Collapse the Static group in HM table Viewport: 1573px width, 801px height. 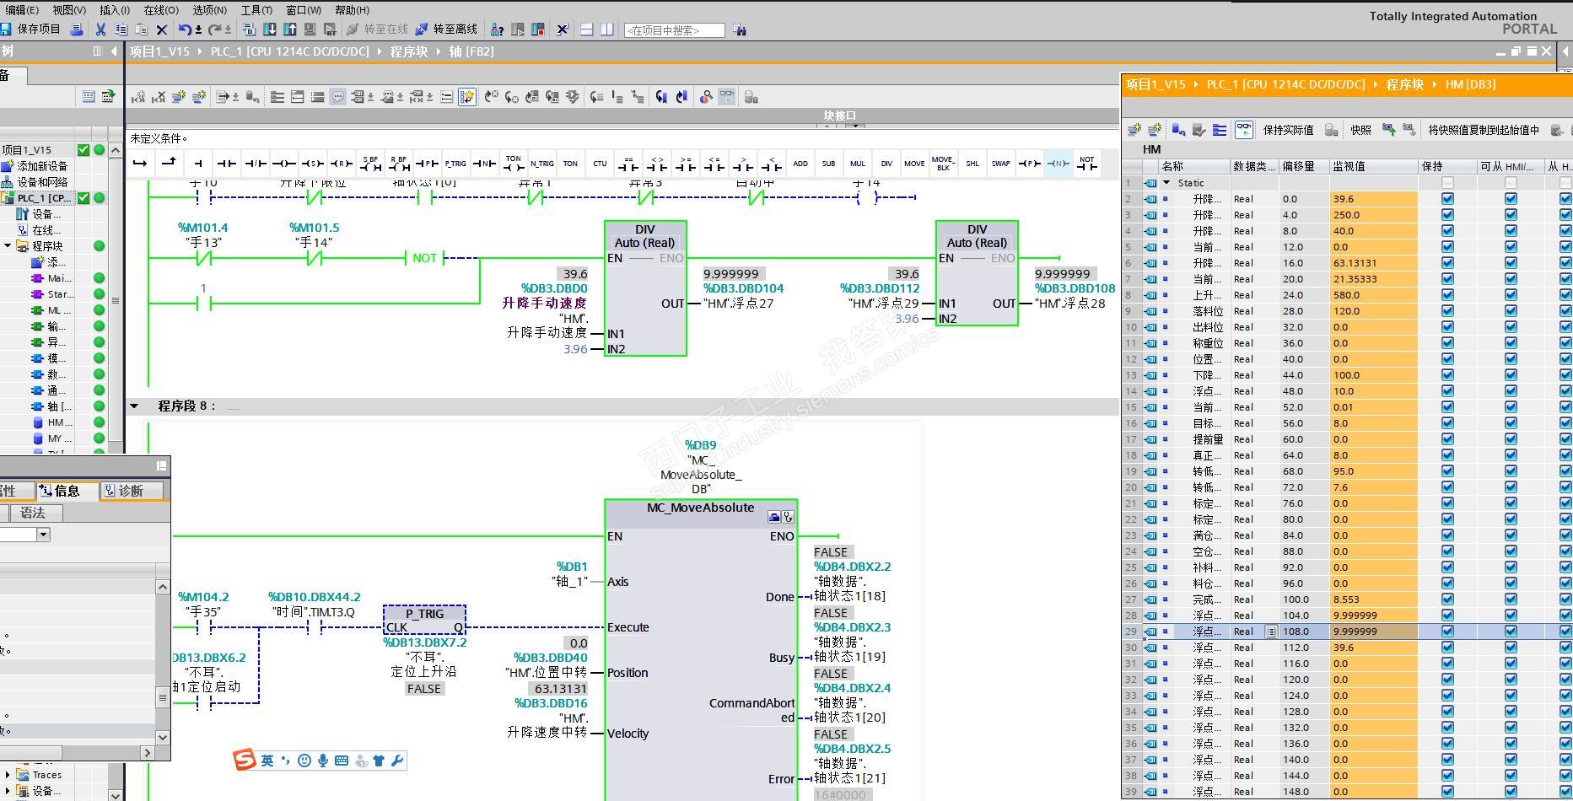pos(1166,183)
